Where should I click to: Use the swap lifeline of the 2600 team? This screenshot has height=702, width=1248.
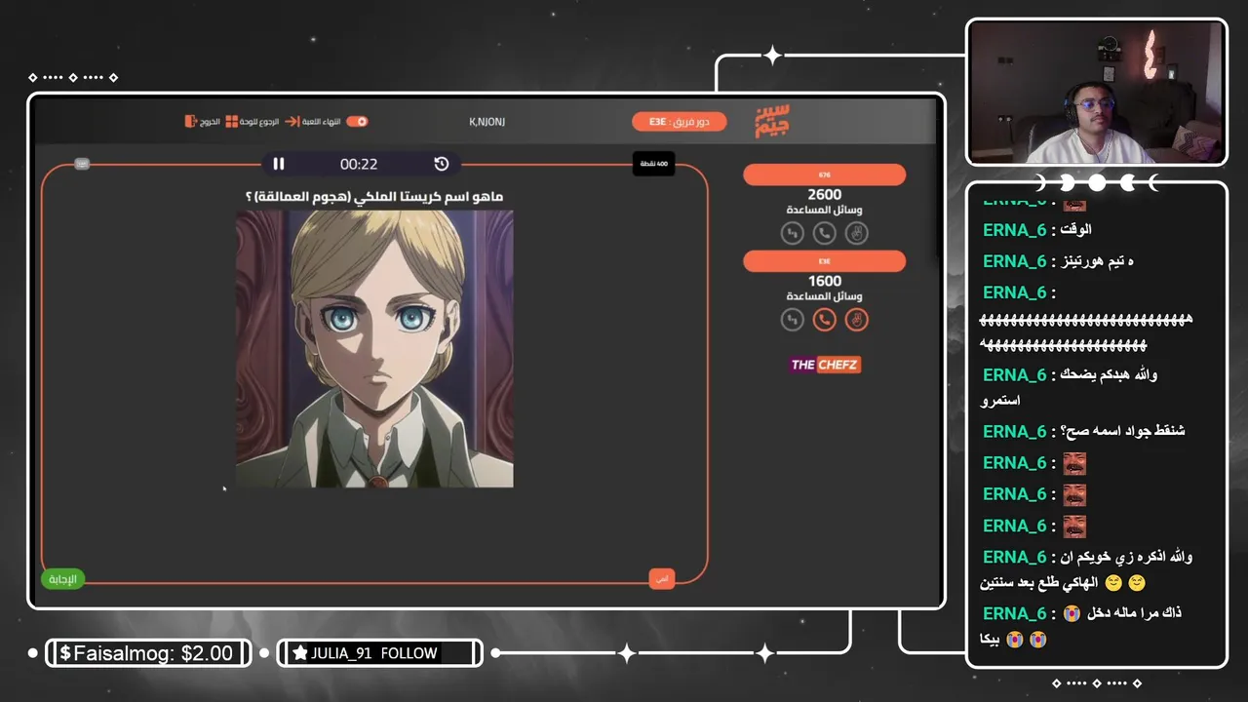coord(793,233)
